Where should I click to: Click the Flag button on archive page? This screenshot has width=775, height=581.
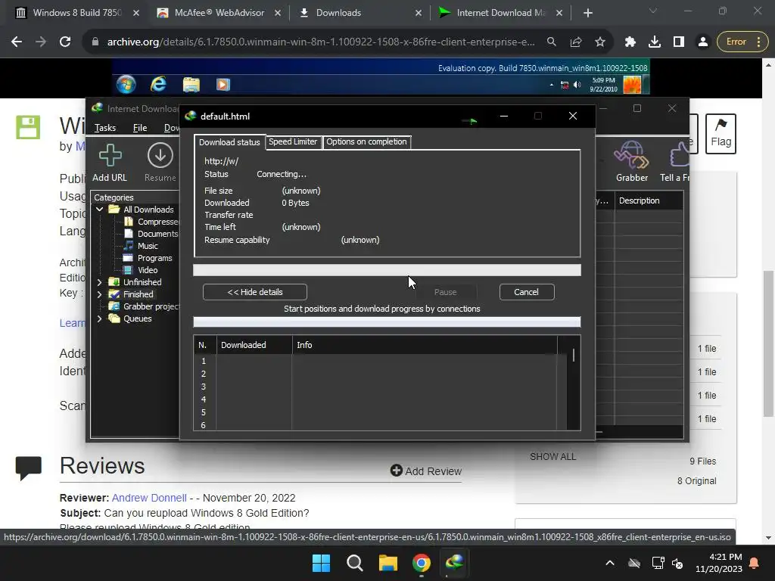click(721, 134)
